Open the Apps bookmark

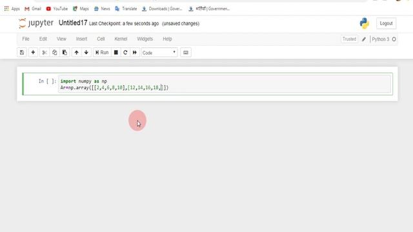click(12, 8)
